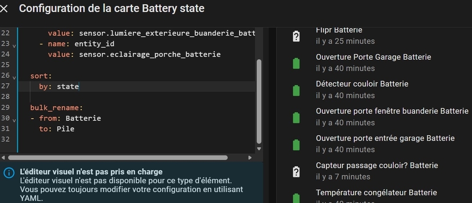Click the empty line 28 in the editor
The width and height of the screenshot is (472, 203).
tap(136, 97)
